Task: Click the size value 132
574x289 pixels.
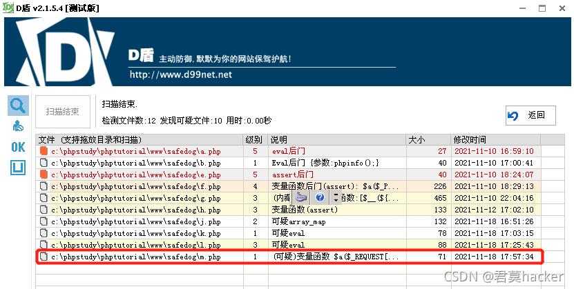Action: coord(440,221)
